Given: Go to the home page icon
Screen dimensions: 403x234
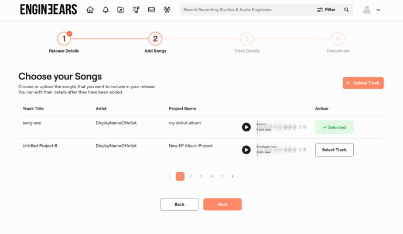Looking at the screenshot, I should click(x=90, y=10).
